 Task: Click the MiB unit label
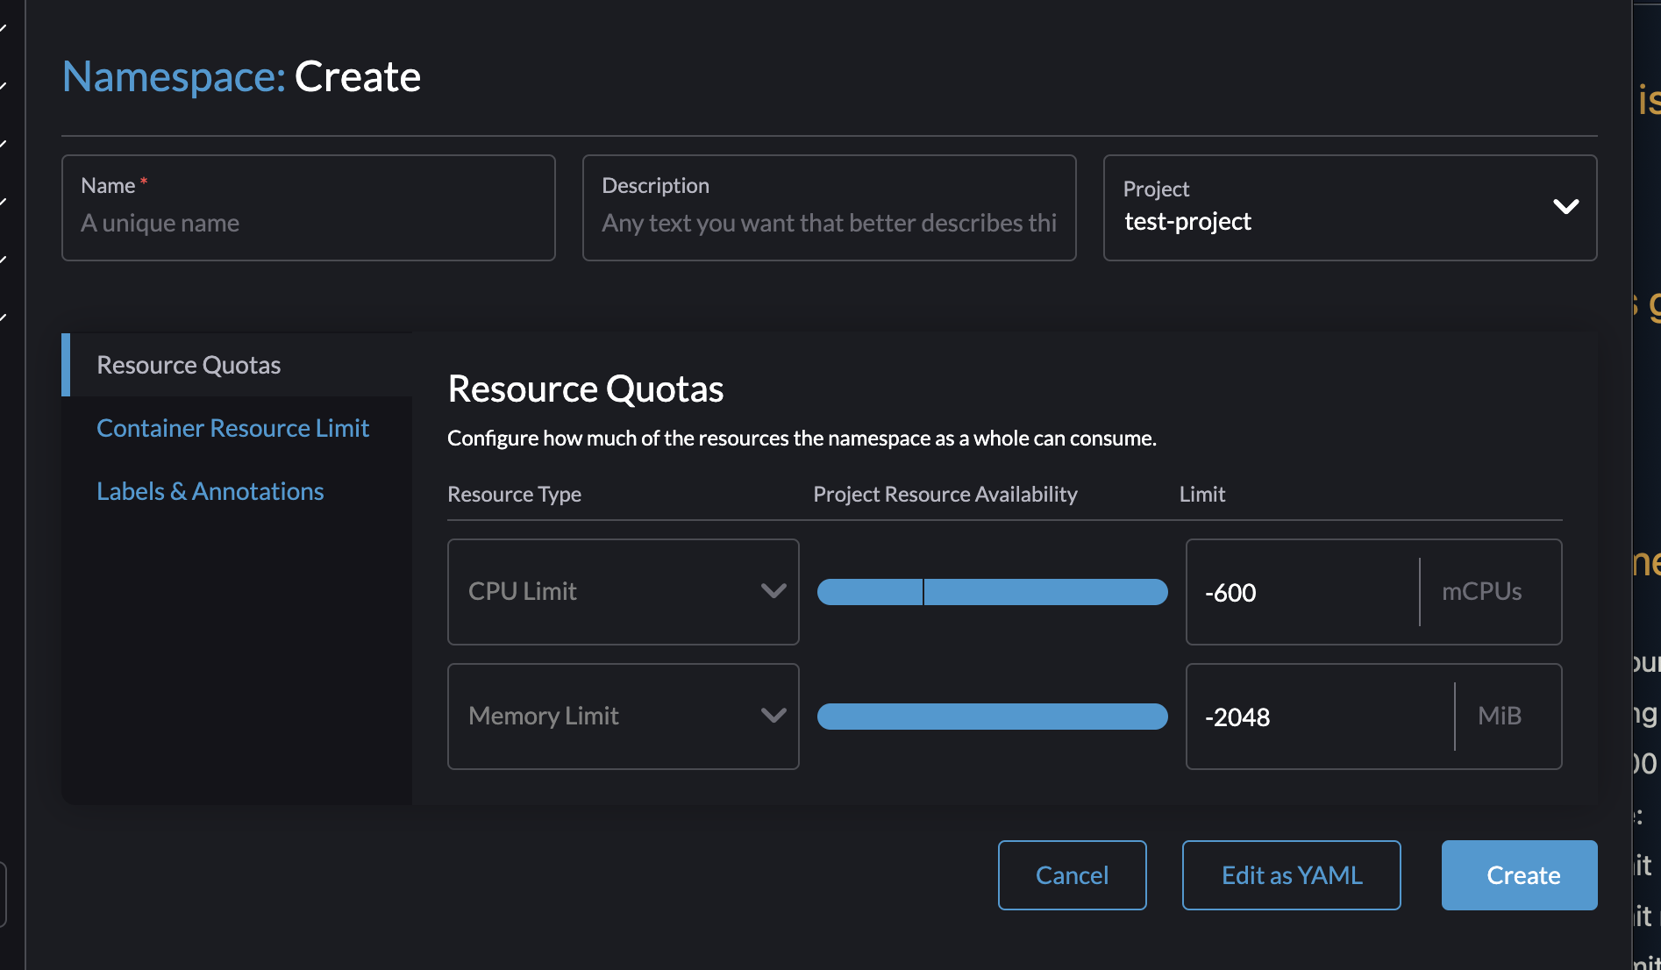(1499, 717)
